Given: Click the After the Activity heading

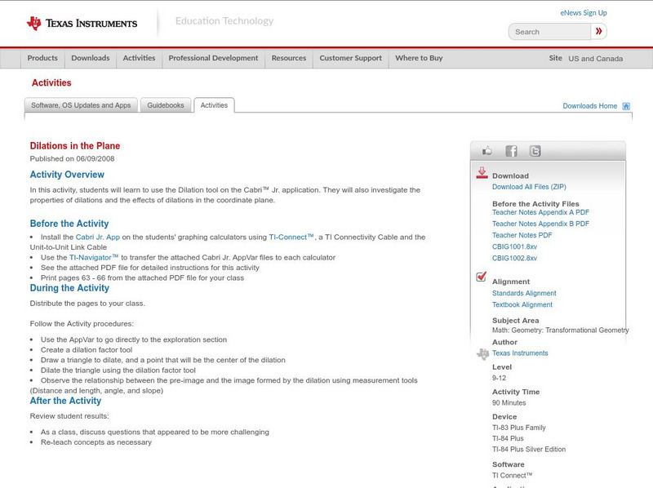Looking at the screenshot, I should pyautogui.click(x=65, y=401).
